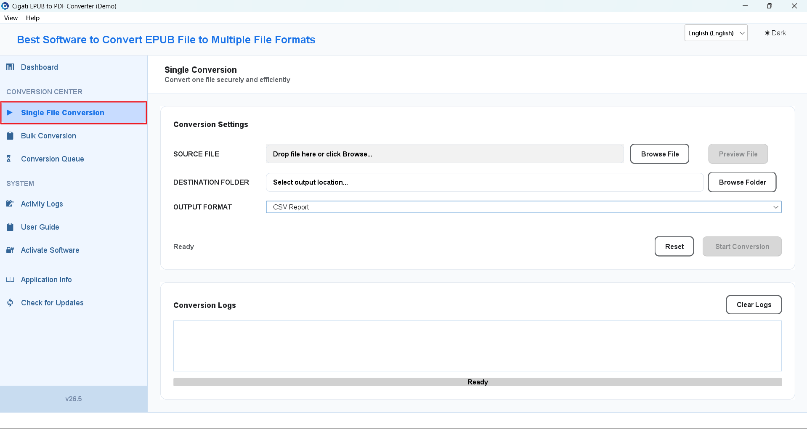Click the Single Conversion heading text
Viewport: 807px width, 429px height.
(x=201, y=70)
